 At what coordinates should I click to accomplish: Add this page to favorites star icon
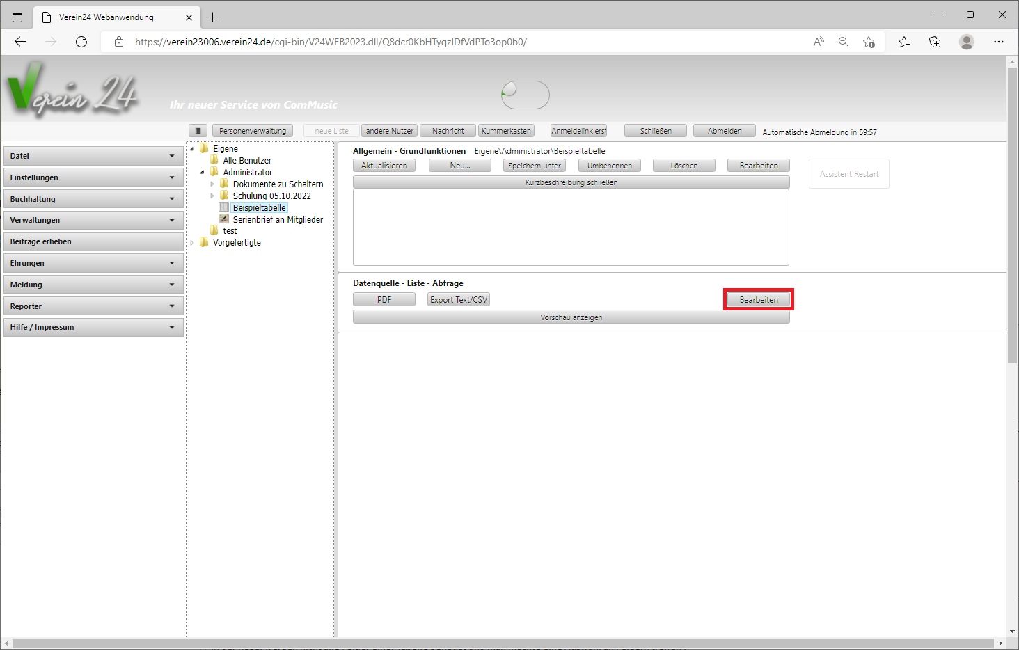click(869, 42)
